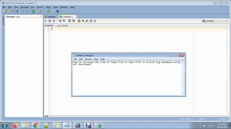Click the Run Script icon beside Run Statement

click(50, 21)
